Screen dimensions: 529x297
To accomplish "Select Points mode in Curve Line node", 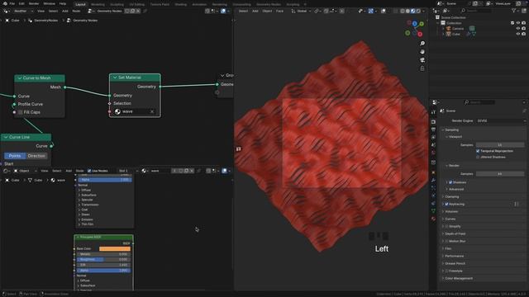I will pos(15,156).
